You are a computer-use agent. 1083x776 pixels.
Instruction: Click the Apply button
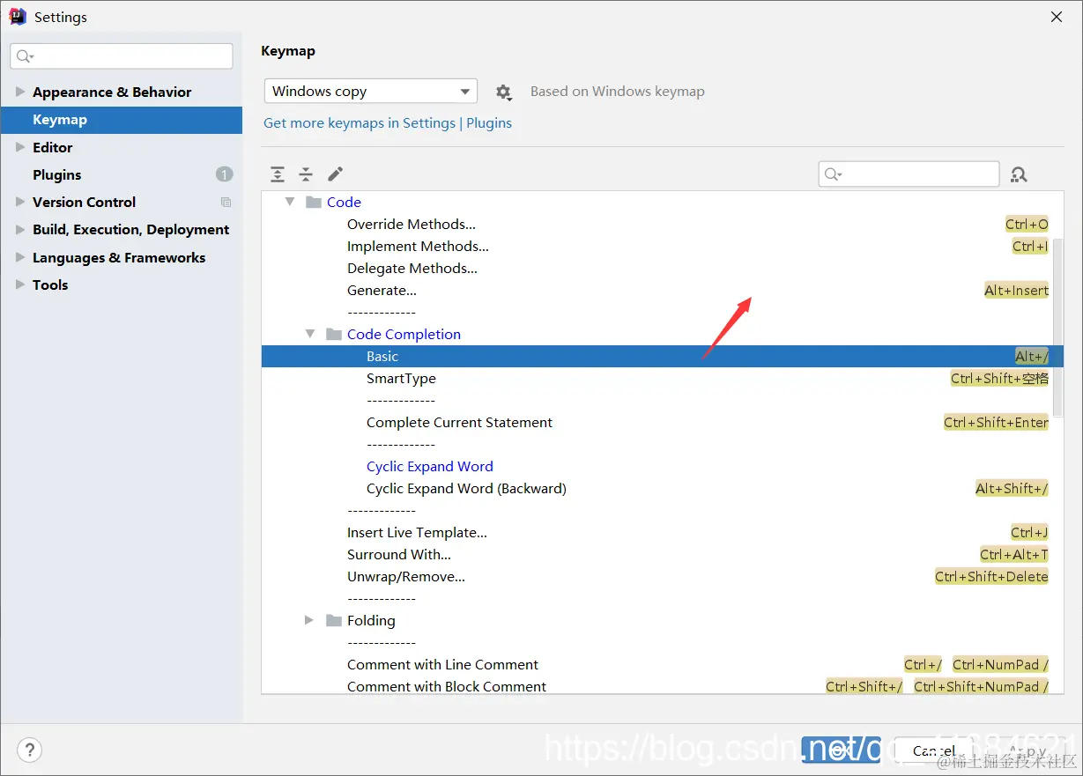1027,750
